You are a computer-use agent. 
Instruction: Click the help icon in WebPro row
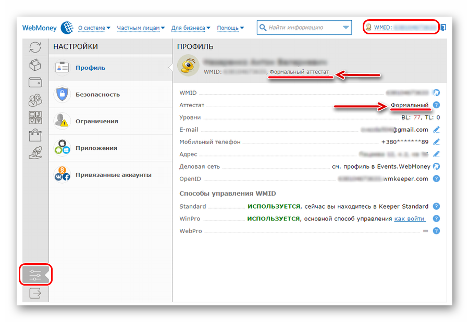click(x=436, y=230)
